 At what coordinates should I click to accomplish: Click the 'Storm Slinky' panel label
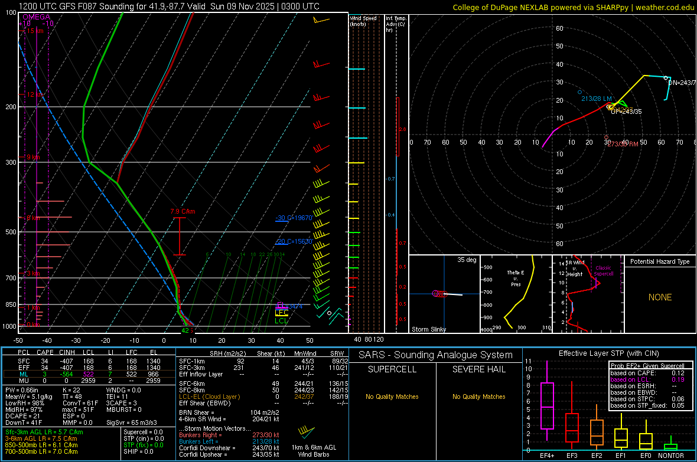428,329
